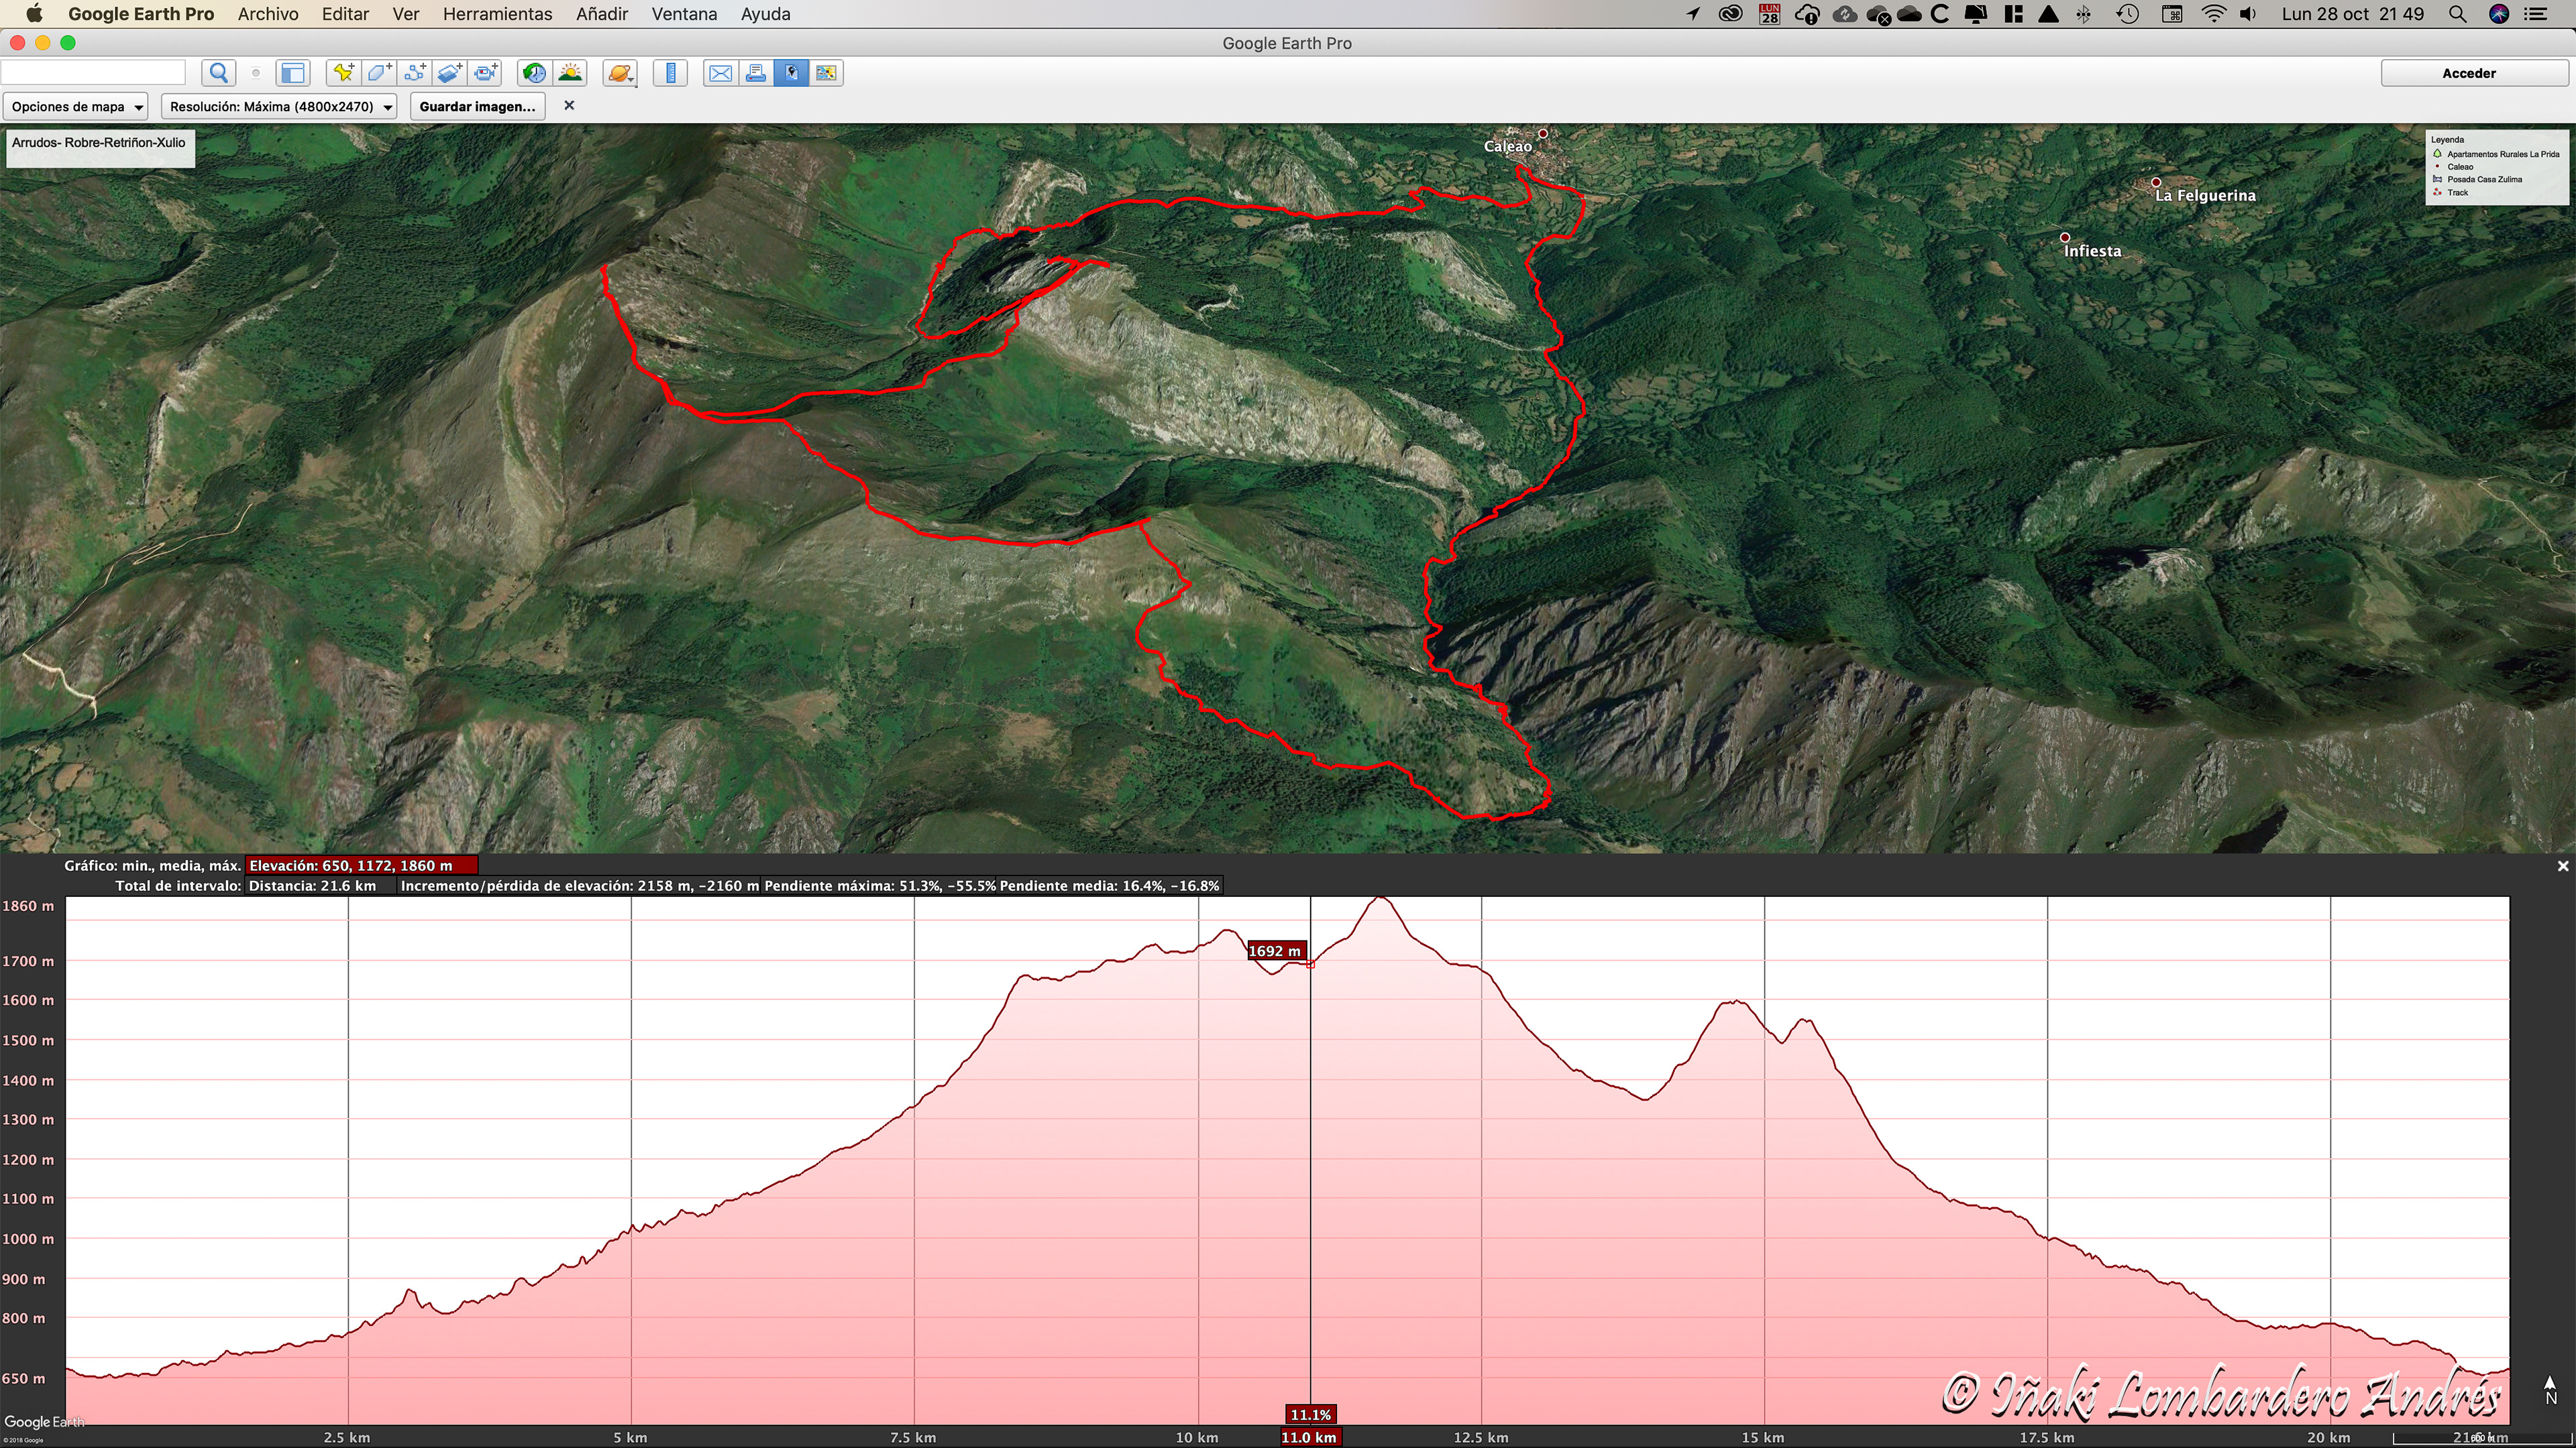
Task: Click the location arrow menu bar icon
Action: pos(1693,14)
